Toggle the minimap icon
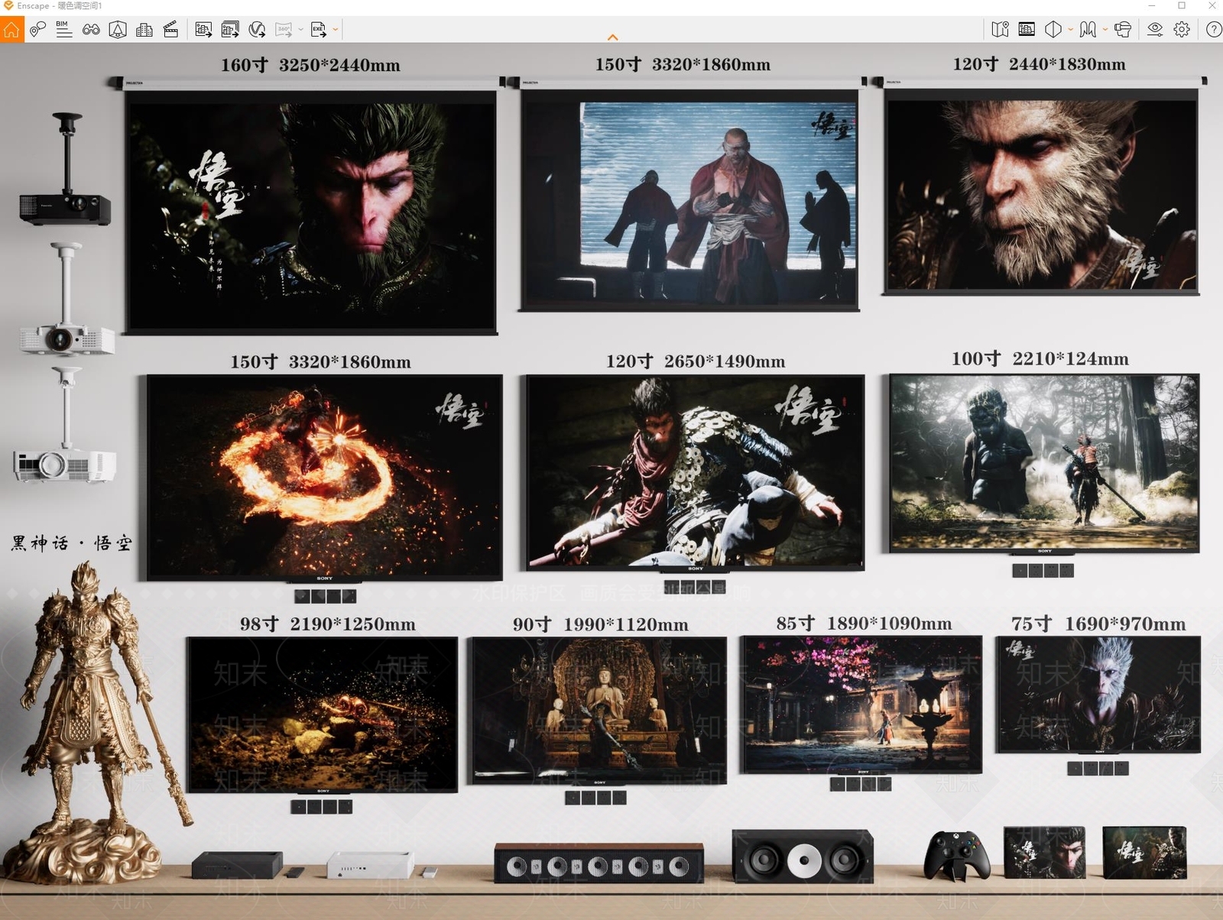The width and height of the screenshot is (1223, 920). pyautogui.click(x=1000, y=29)
